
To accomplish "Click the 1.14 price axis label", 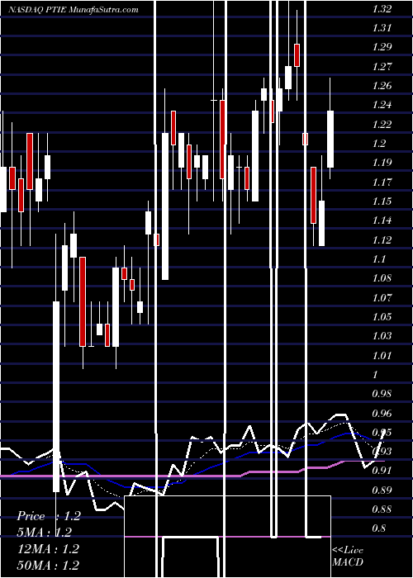I will [382, 220].
